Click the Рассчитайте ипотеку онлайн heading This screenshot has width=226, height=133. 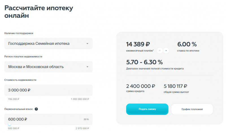click(39, 12)
